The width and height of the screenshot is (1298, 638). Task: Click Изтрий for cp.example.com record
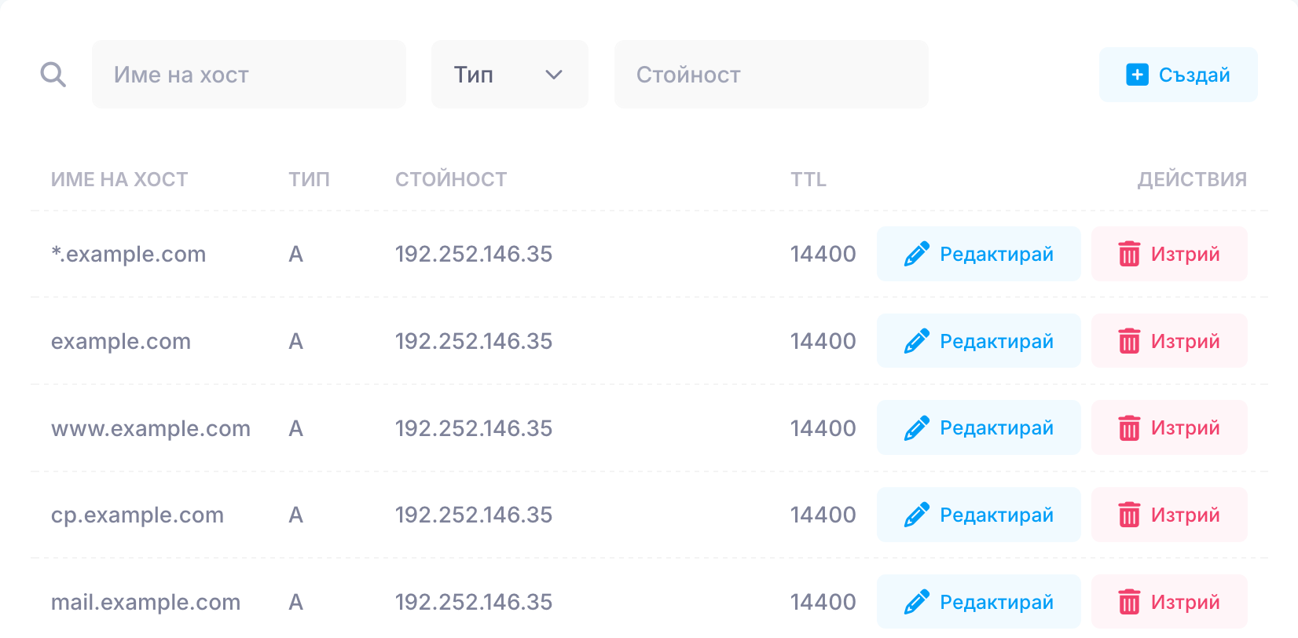click(1169, 515)
